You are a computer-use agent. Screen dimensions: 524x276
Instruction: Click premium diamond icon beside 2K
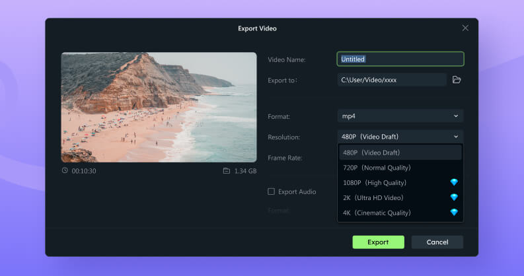pos(454,197)
